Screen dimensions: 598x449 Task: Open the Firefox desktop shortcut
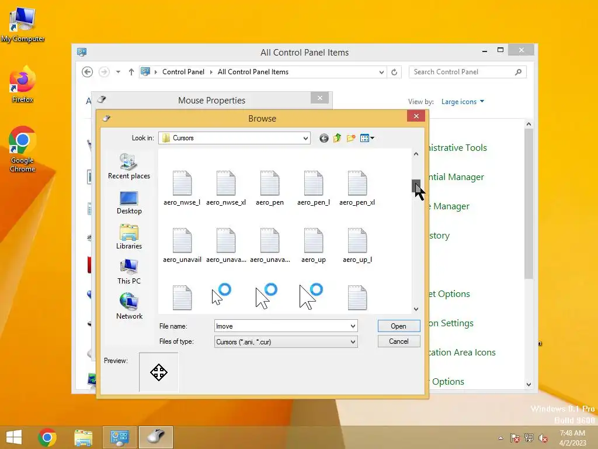click(x=23, y=85)
